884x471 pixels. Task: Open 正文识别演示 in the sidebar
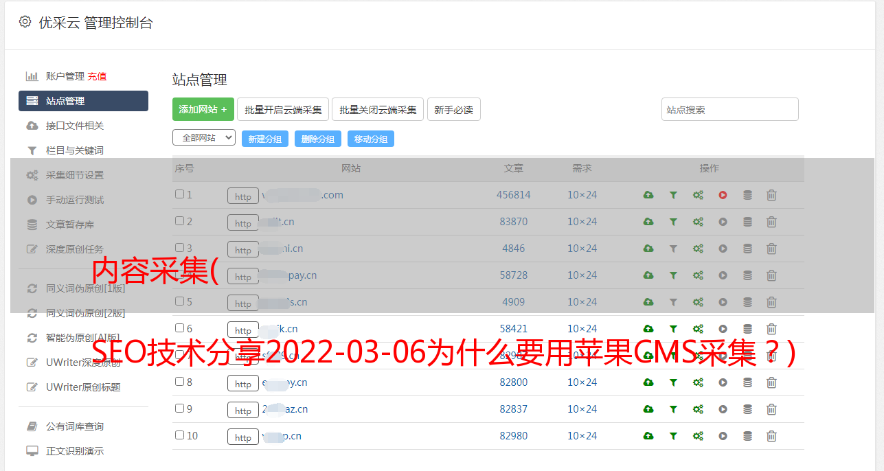tap(74, 451)
